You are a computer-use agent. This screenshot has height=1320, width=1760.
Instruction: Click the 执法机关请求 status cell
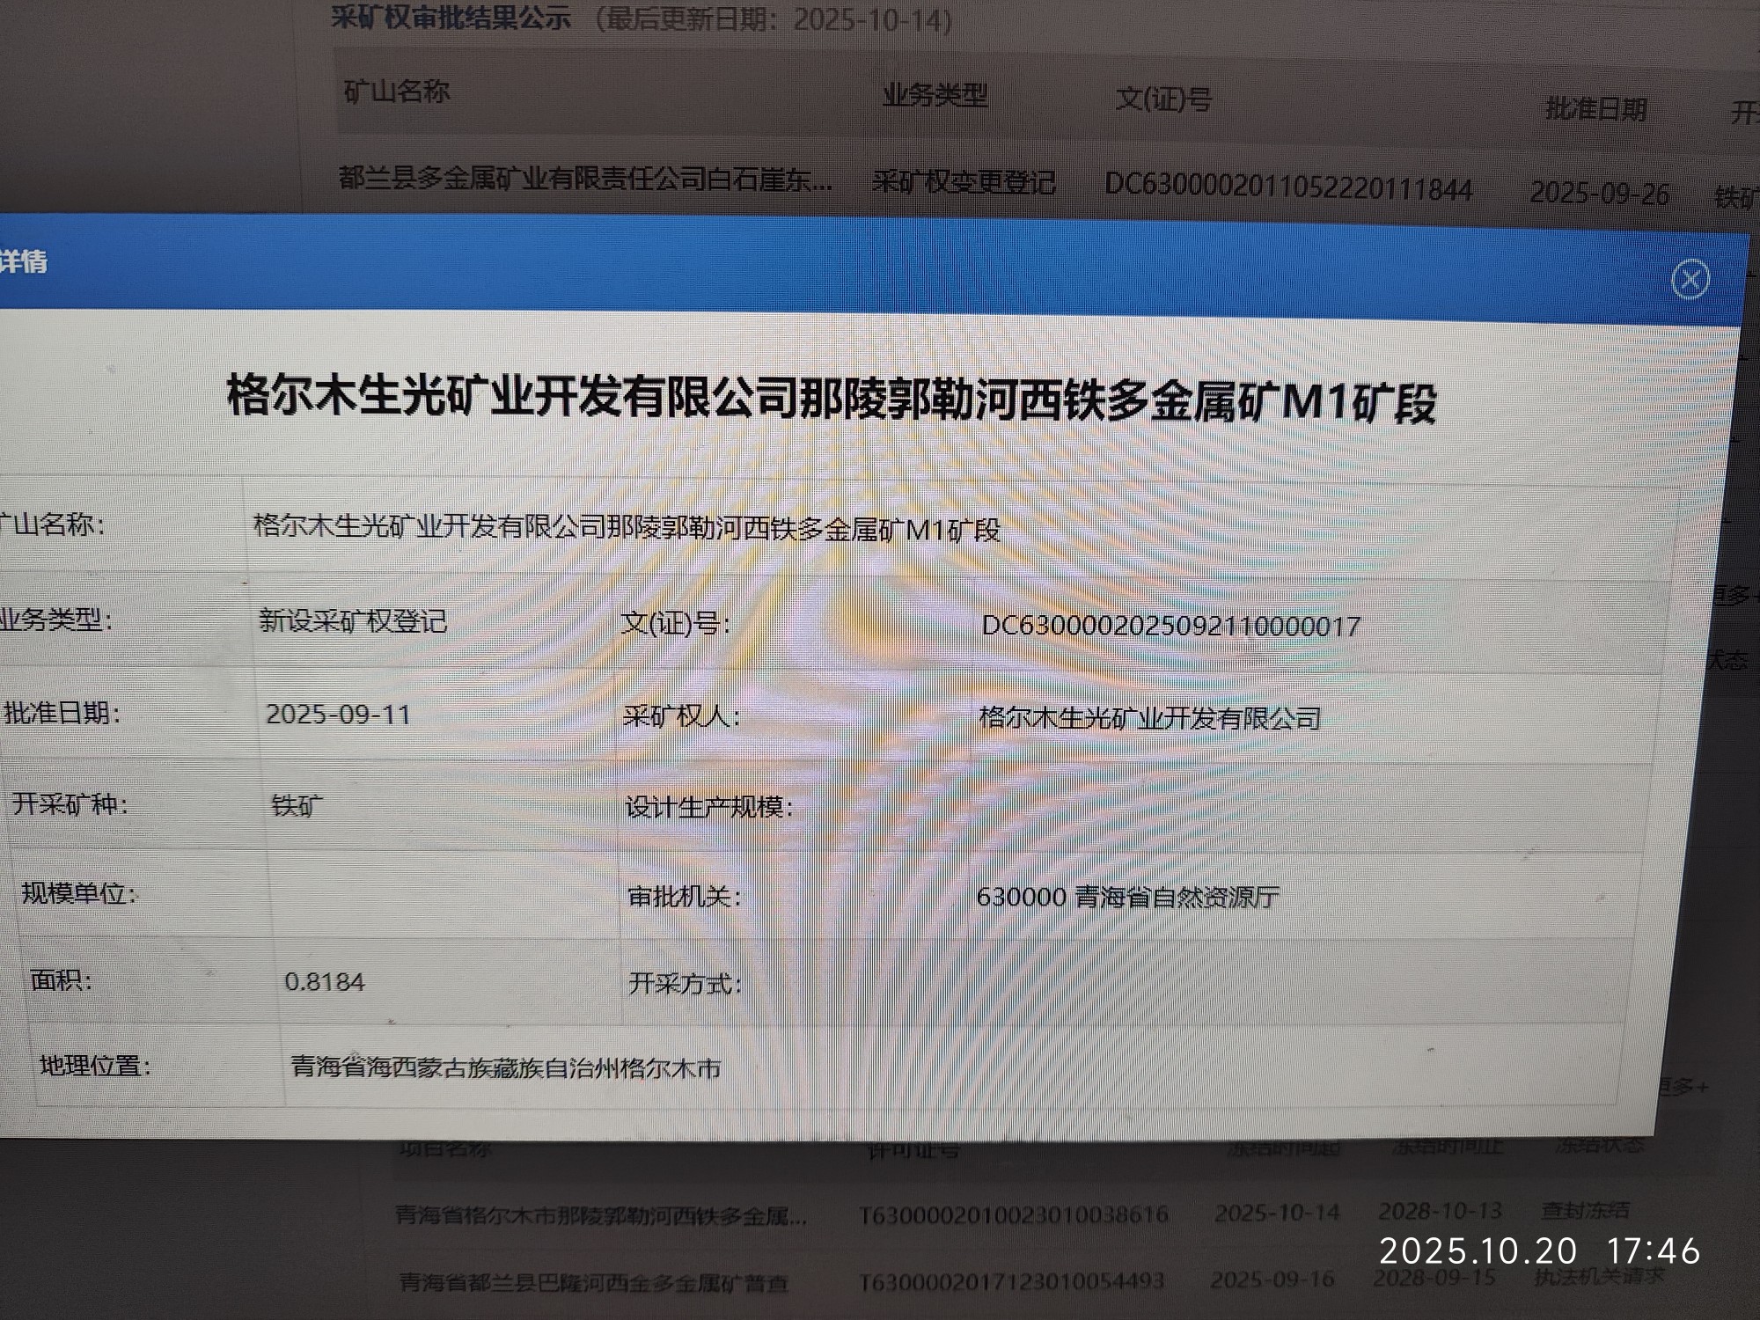pos(1599,1276)
